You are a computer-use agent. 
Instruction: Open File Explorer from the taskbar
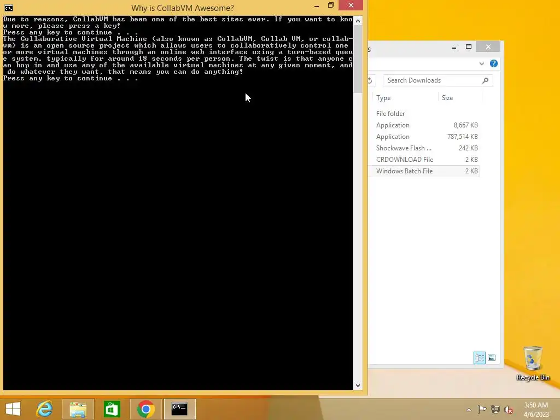(x=78, y=409)
